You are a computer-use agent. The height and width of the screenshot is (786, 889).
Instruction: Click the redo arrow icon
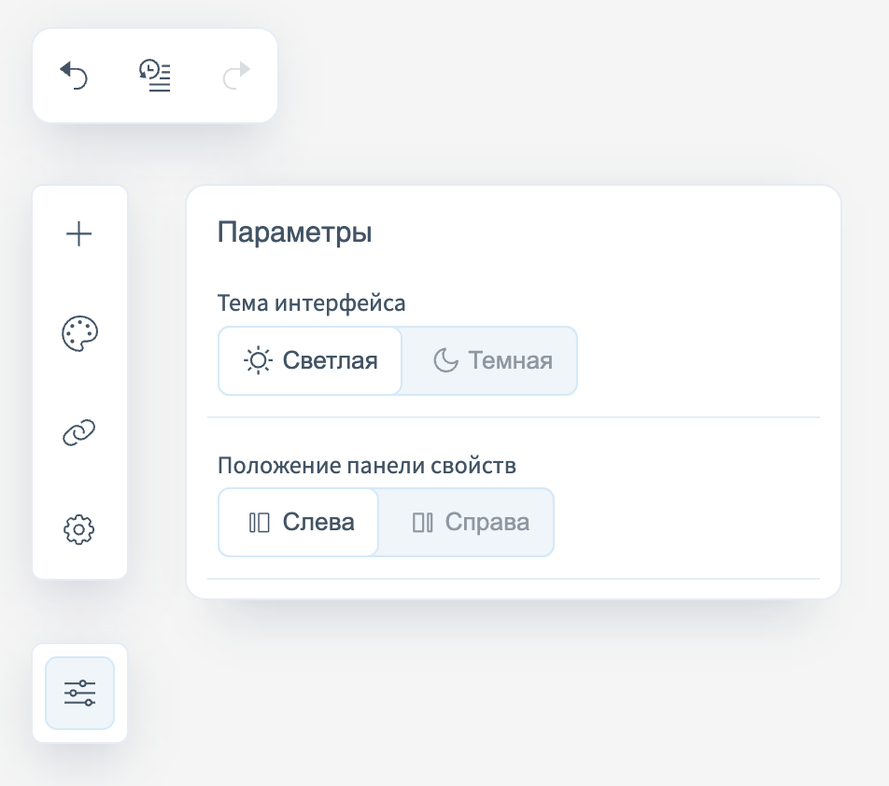236,75
